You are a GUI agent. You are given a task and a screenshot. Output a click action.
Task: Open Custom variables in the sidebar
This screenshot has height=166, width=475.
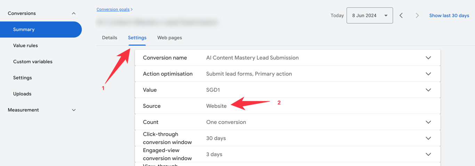tap(33, 62)
